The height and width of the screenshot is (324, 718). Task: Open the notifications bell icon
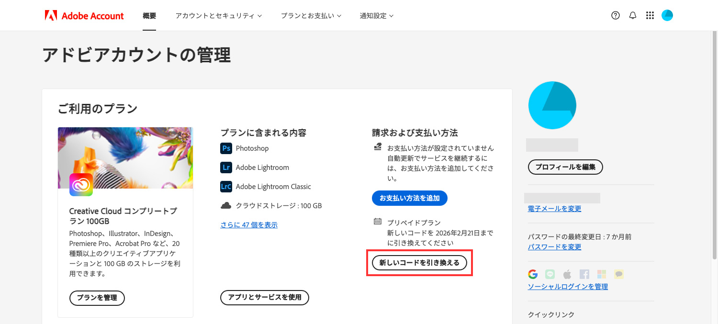coord(633,15)
